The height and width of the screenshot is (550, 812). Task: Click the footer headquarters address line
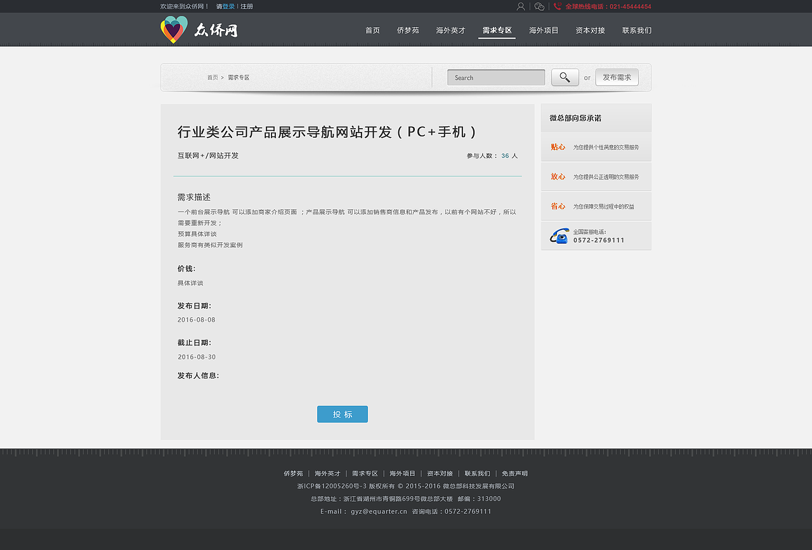382,499
